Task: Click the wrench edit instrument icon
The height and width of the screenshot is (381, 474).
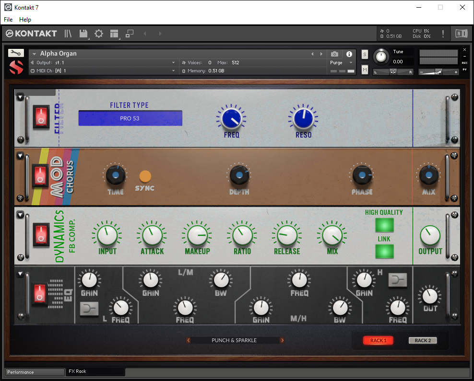Action: [x=16, y=53]
